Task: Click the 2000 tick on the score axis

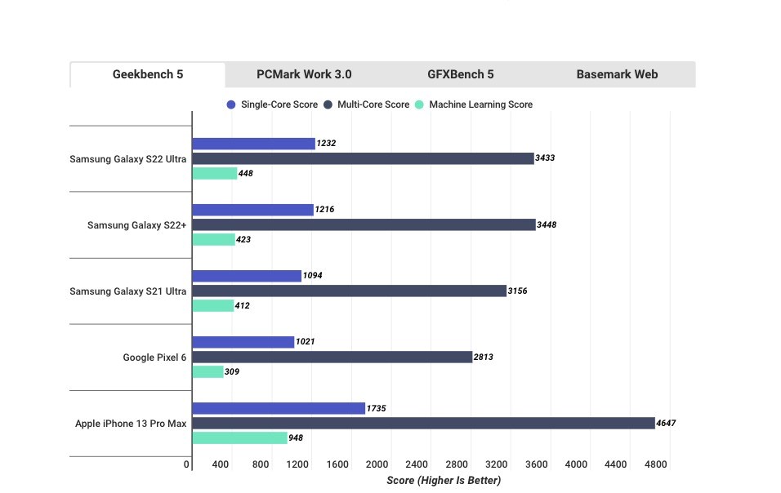Action: pos(377,464)
